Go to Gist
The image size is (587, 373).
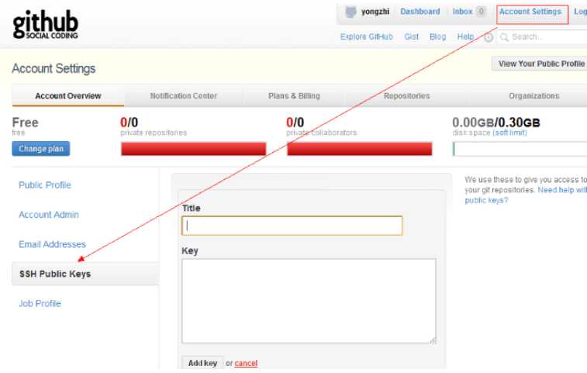tap(411, 36)
